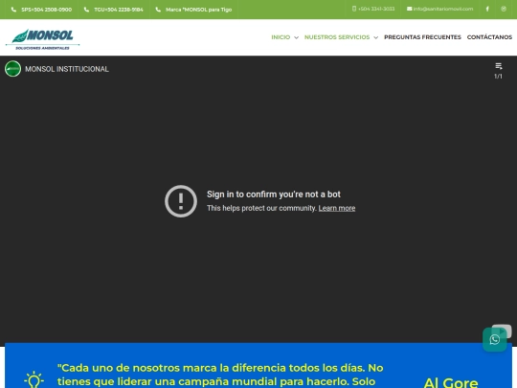Image resolution: width=517 pixels, height=388 pixels.
Task: Expand the INICIO dropdown chevron
Action: (296, 37)
